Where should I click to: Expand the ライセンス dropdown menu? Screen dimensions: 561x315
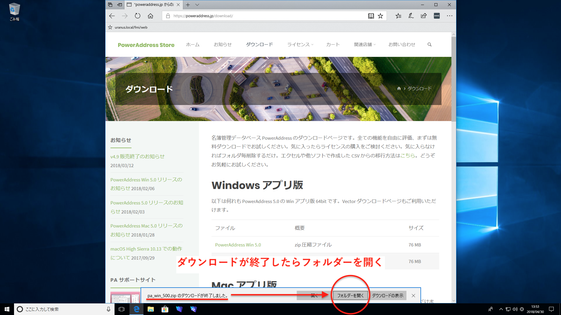click(300, 45)
